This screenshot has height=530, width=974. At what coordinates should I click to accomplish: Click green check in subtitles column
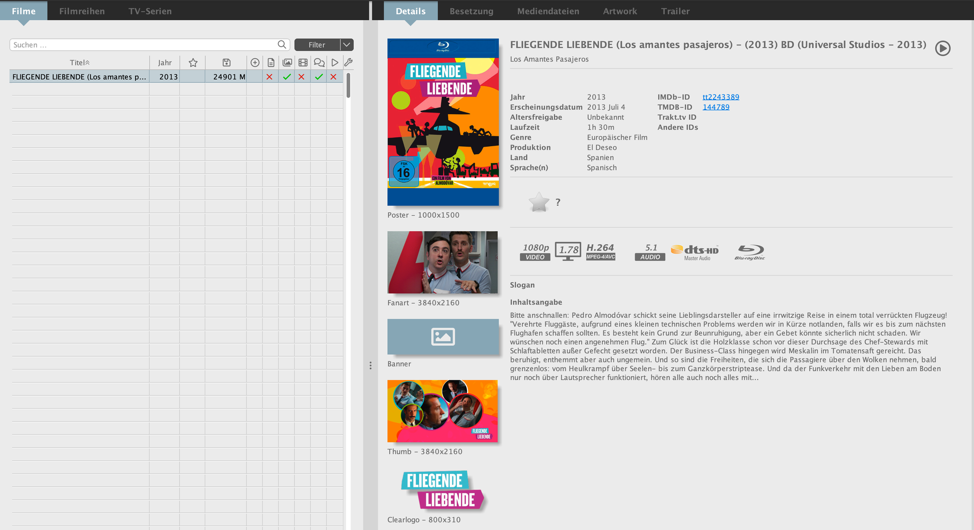coord(319,77)
